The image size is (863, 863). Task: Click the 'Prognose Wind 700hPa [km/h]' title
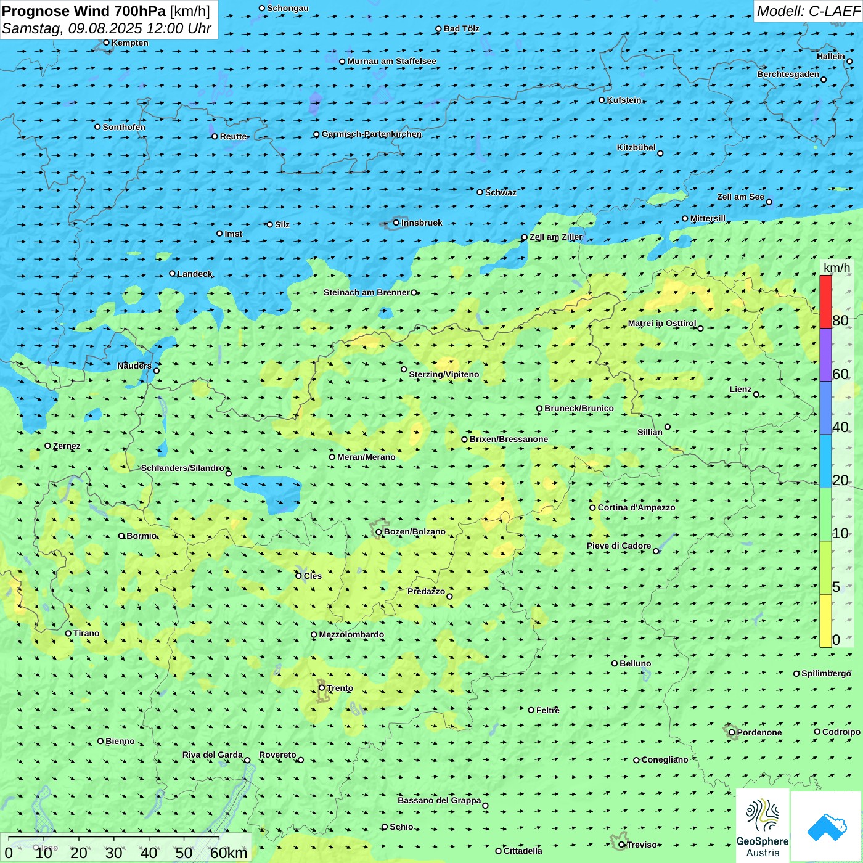pyautogui.click(x=106, y=11)
